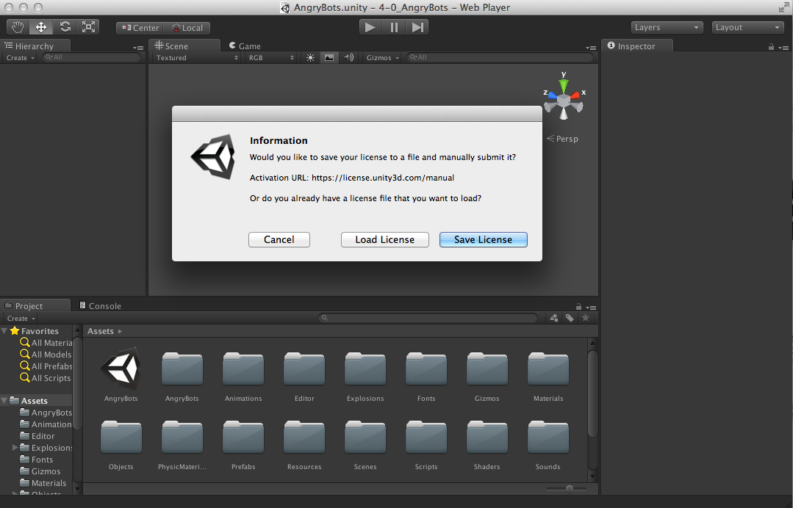Viewport: 793px width, 508px height.
Task: Select All Prefabs favorite search
Action: point(46,366)
